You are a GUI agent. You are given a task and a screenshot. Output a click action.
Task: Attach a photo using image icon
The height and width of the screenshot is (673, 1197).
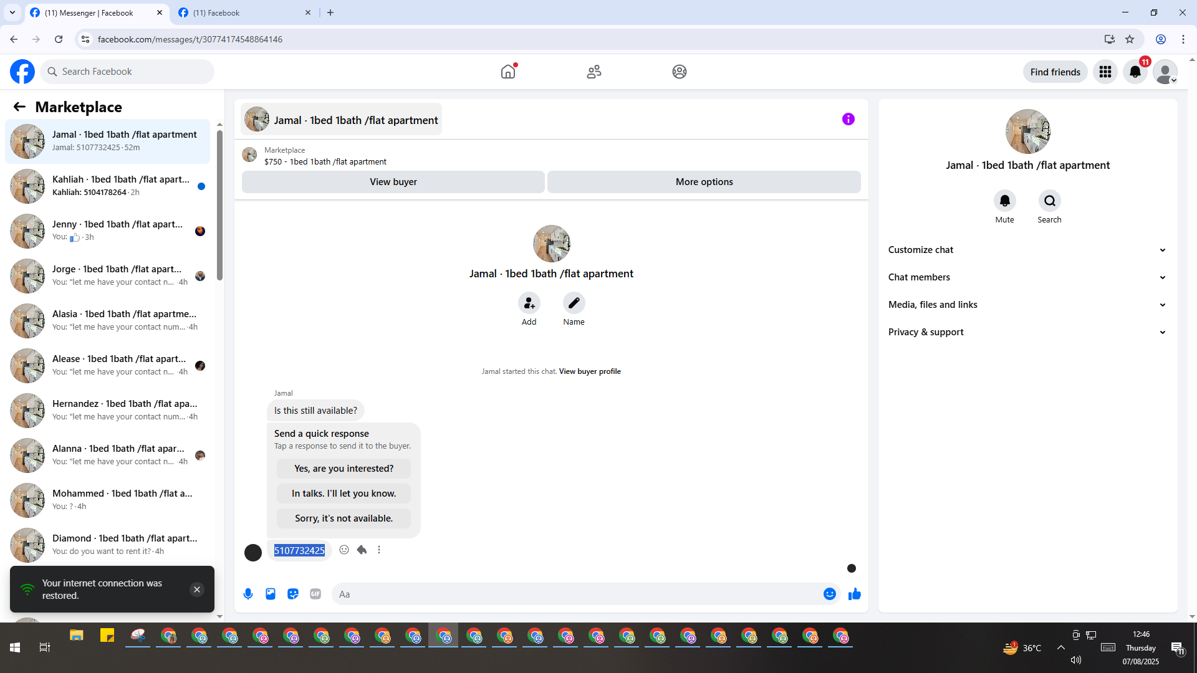click(x=271, y=594)
